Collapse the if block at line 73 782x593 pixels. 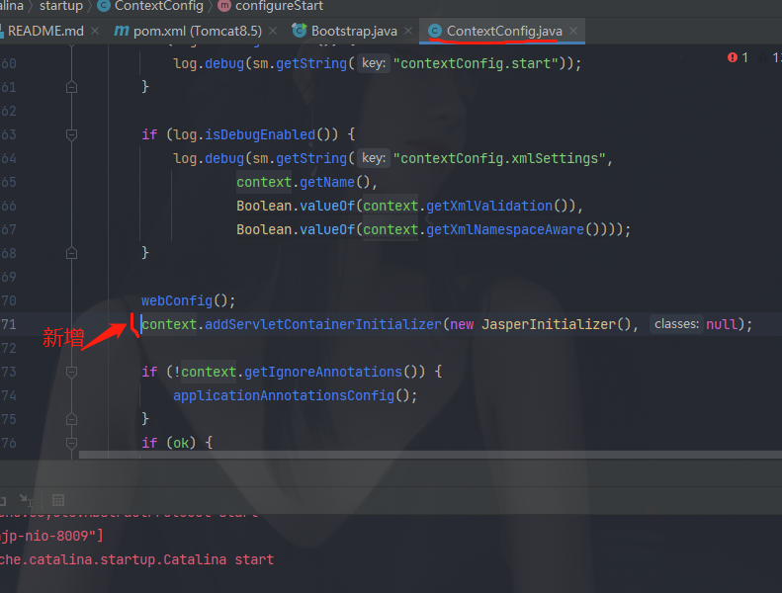point(71,372)
